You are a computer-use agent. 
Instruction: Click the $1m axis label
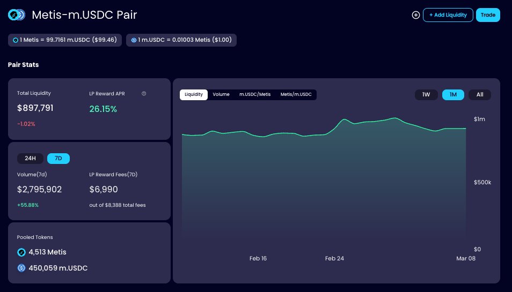[x=479, y=119]
